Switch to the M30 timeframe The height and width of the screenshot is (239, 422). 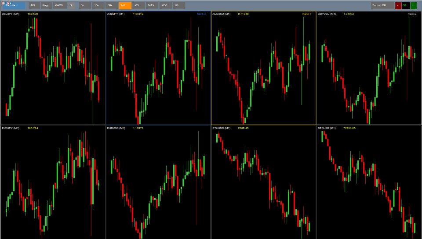[x=165, y=6]
